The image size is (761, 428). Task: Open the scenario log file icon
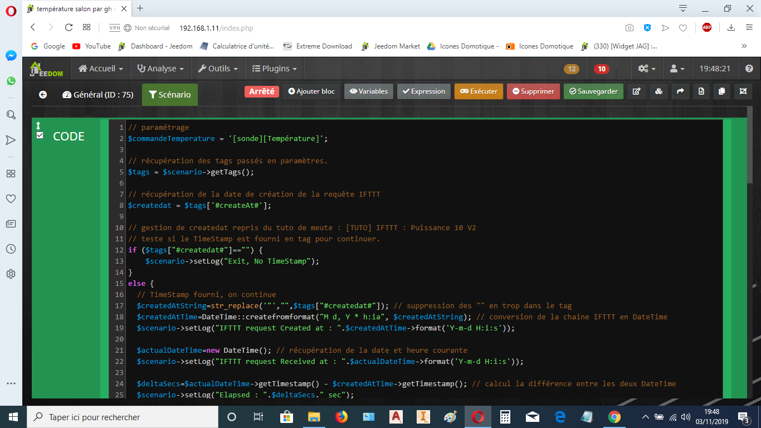click(701, 91)
